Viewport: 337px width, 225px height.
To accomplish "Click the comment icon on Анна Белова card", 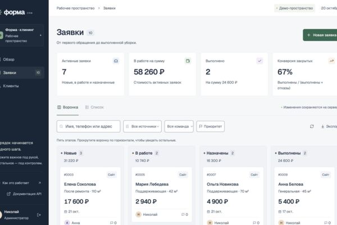I will [x=326, y=223].
